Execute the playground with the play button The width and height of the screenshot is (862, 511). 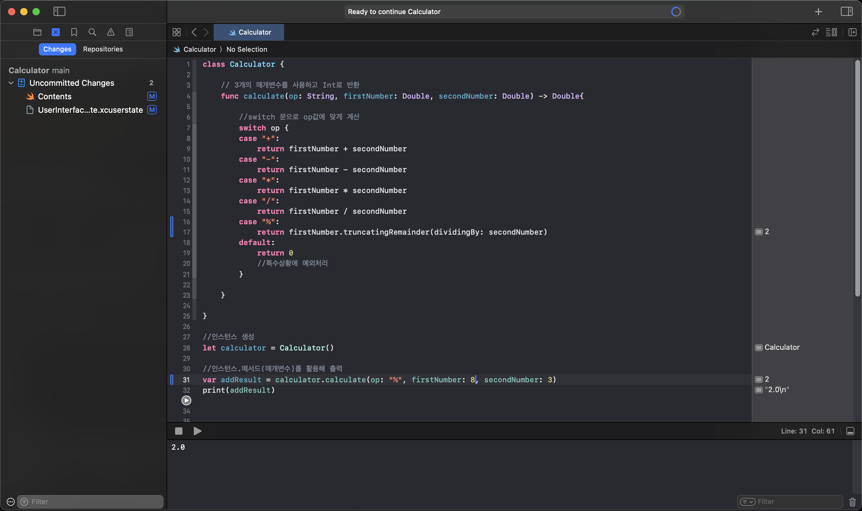click(197, 431)
